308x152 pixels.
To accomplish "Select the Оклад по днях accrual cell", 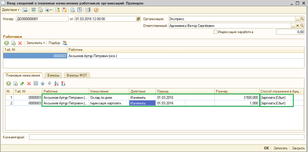I will tap(109, 97).
